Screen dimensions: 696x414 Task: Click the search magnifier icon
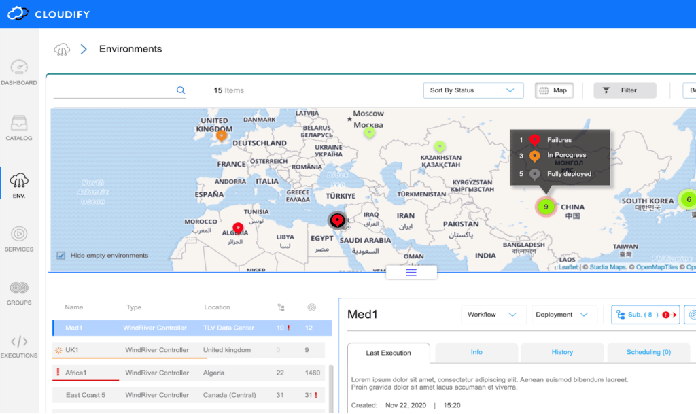(x=181, y=90)
